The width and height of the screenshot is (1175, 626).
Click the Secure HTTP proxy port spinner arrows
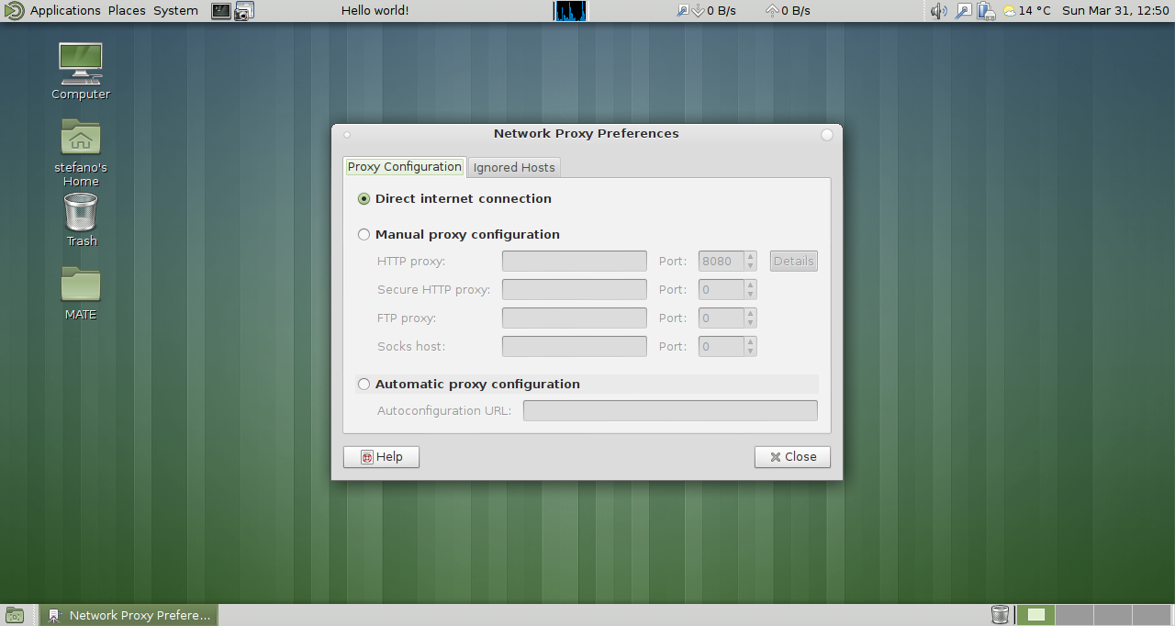(x=750, y=290)
